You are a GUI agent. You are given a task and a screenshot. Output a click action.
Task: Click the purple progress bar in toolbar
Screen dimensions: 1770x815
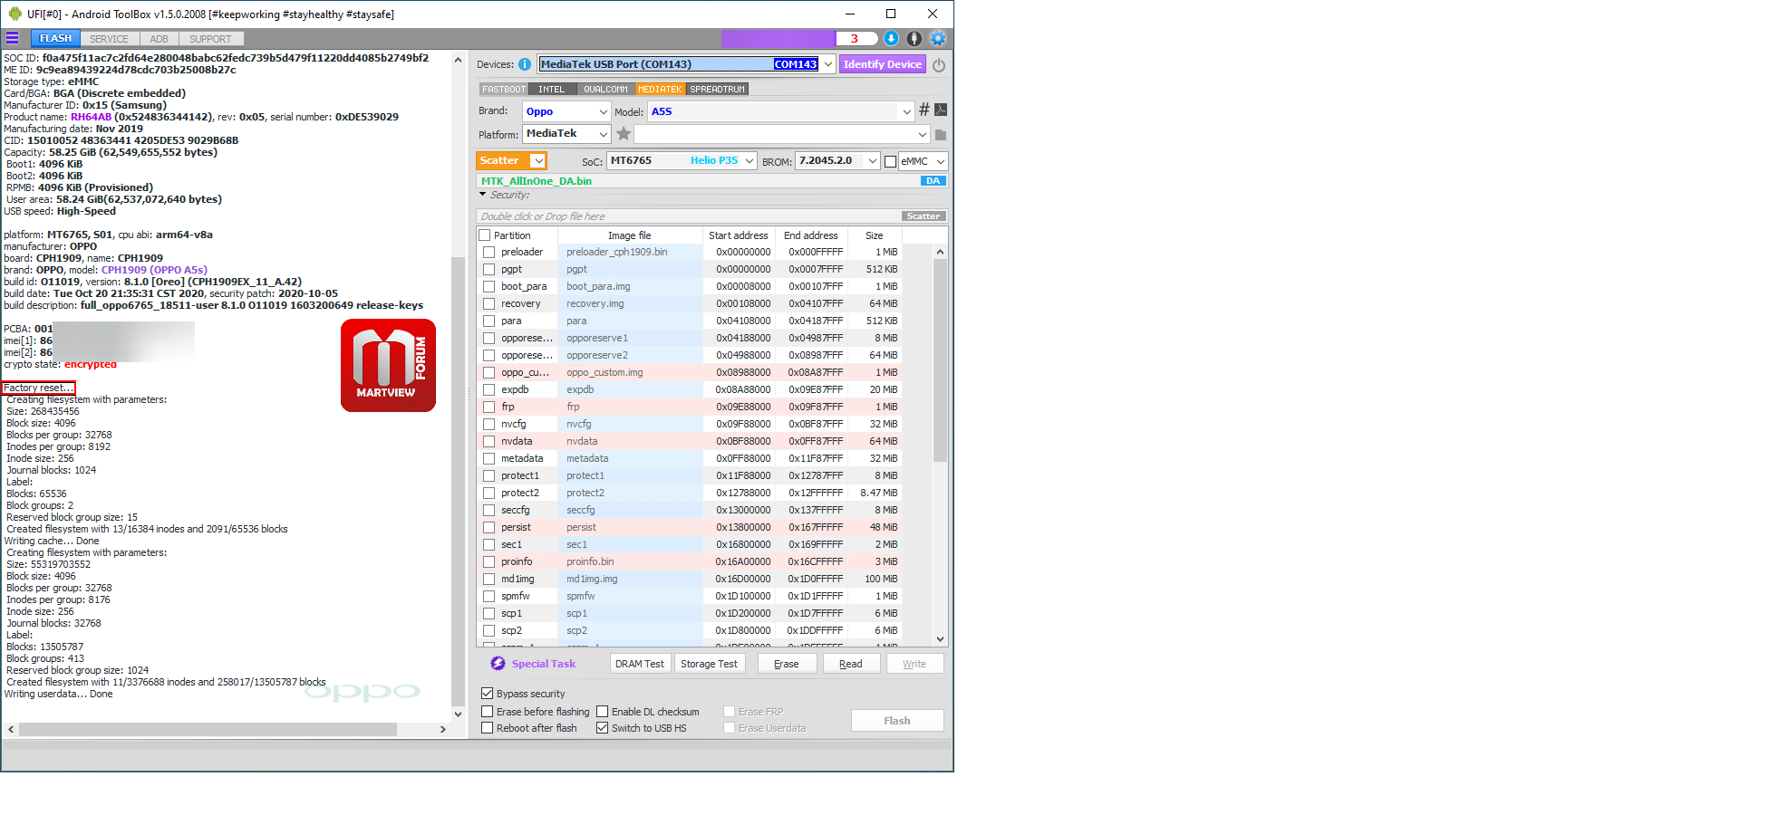point(778,38)
